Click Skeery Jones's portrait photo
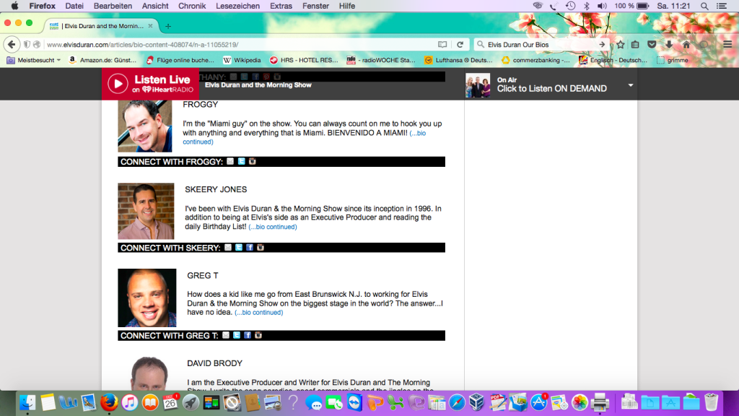739x416 pixels. (146, 212)
